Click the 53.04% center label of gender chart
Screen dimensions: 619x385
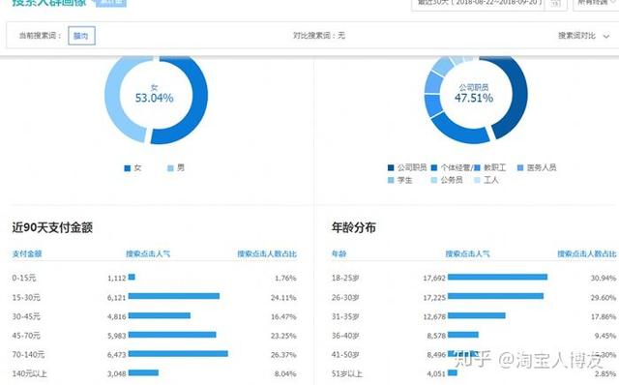pos(154,98)
